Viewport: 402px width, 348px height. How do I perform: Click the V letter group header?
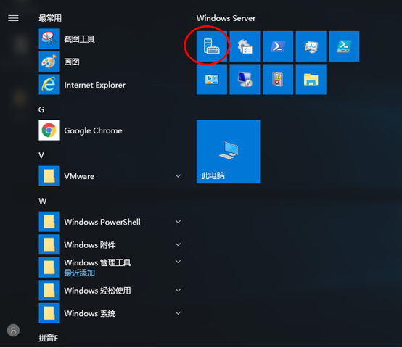41,155
